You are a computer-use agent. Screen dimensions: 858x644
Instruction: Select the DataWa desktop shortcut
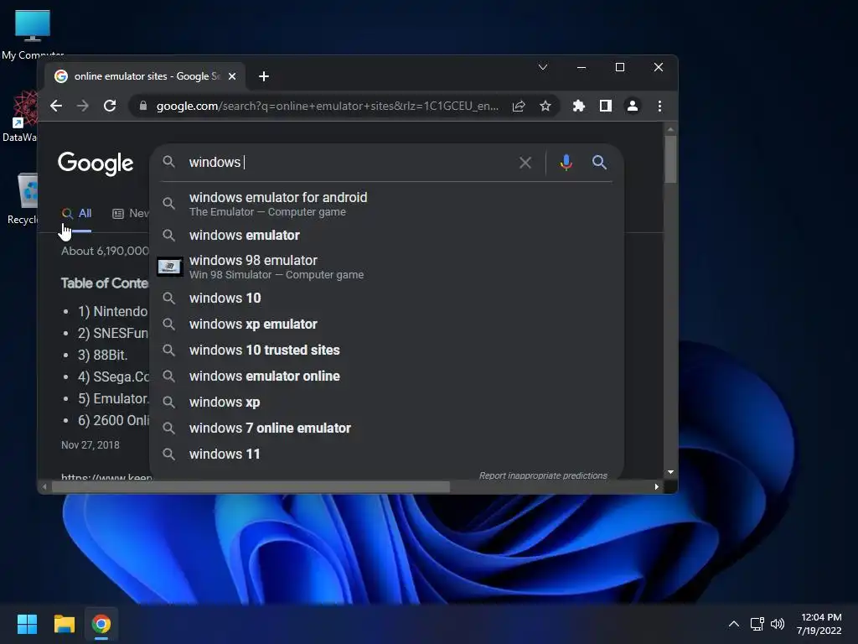[x=20, y=117]
